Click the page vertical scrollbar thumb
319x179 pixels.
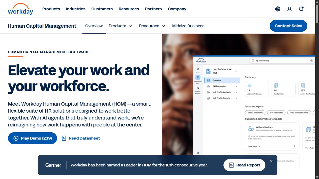pos(317,14)
